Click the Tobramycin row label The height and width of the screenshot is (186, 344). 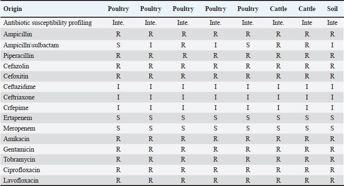[19, 160]
